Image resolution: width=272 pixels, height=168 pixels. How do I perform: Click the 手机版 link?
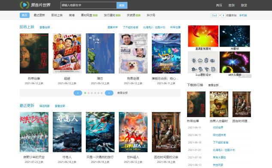pos(243,15)
